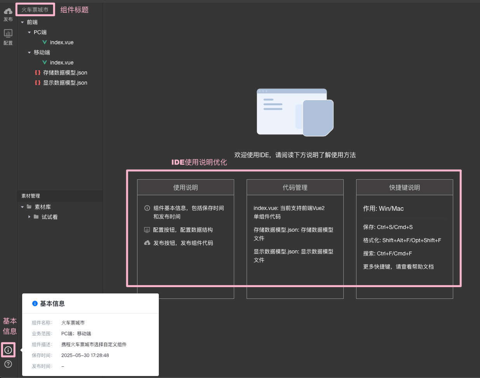480x378 pixels.
Task: Collapse the 移动端 folder arrow
Action: [x=30, y=53]
